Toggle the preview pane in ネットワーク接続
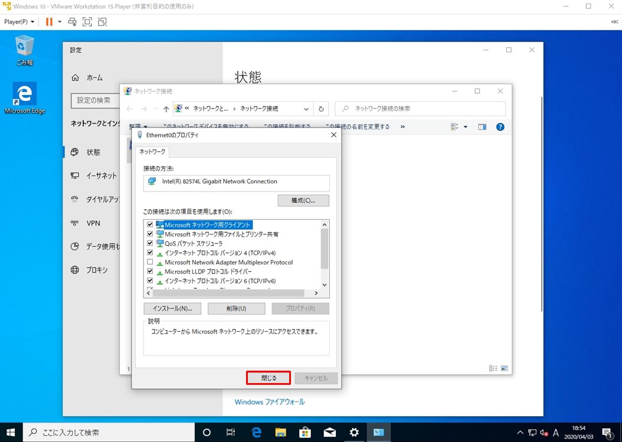622x442 pixels. pos(482,127)
